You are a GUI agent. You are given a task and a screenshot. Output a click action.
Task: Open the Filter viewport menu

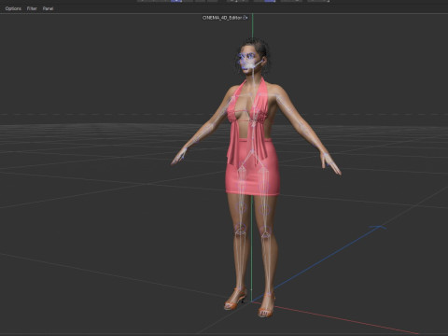coord(32,8)
